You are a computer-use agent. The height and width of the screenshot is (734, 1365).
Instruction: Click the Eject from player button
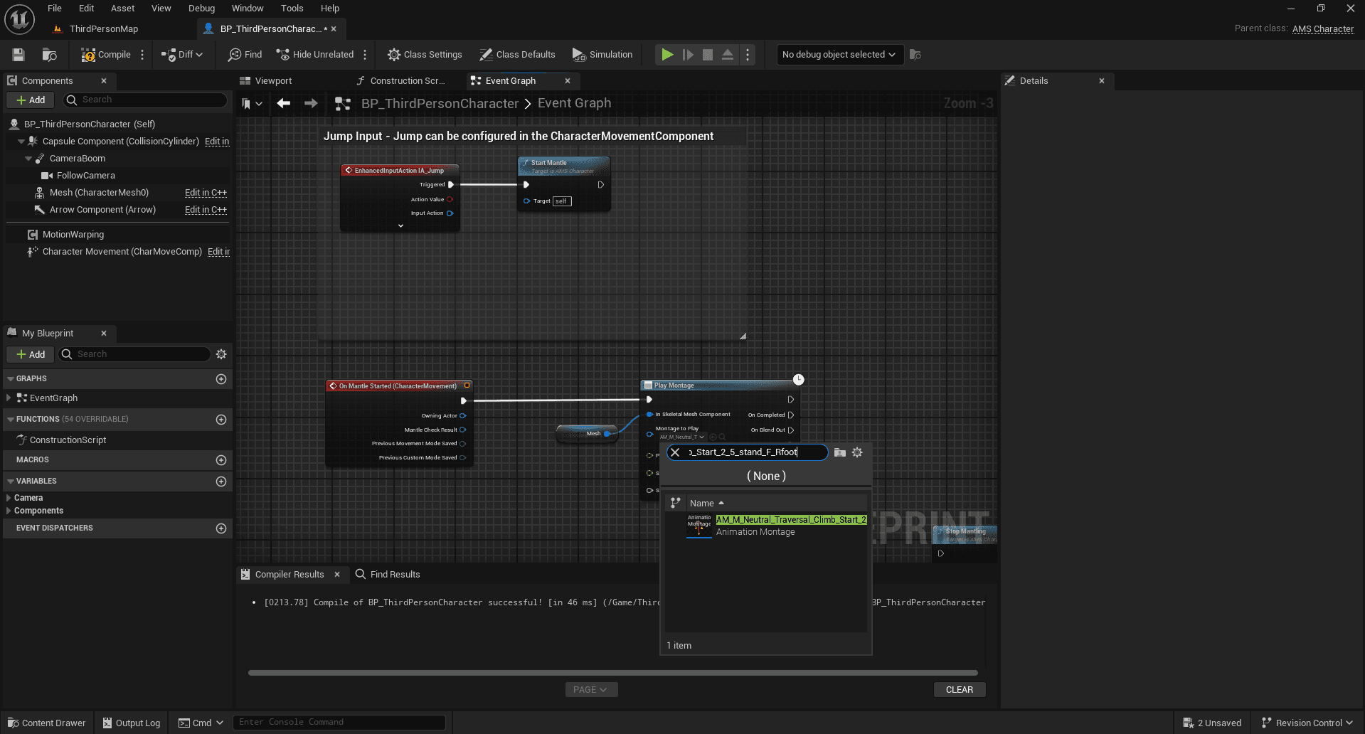point(728,55)
